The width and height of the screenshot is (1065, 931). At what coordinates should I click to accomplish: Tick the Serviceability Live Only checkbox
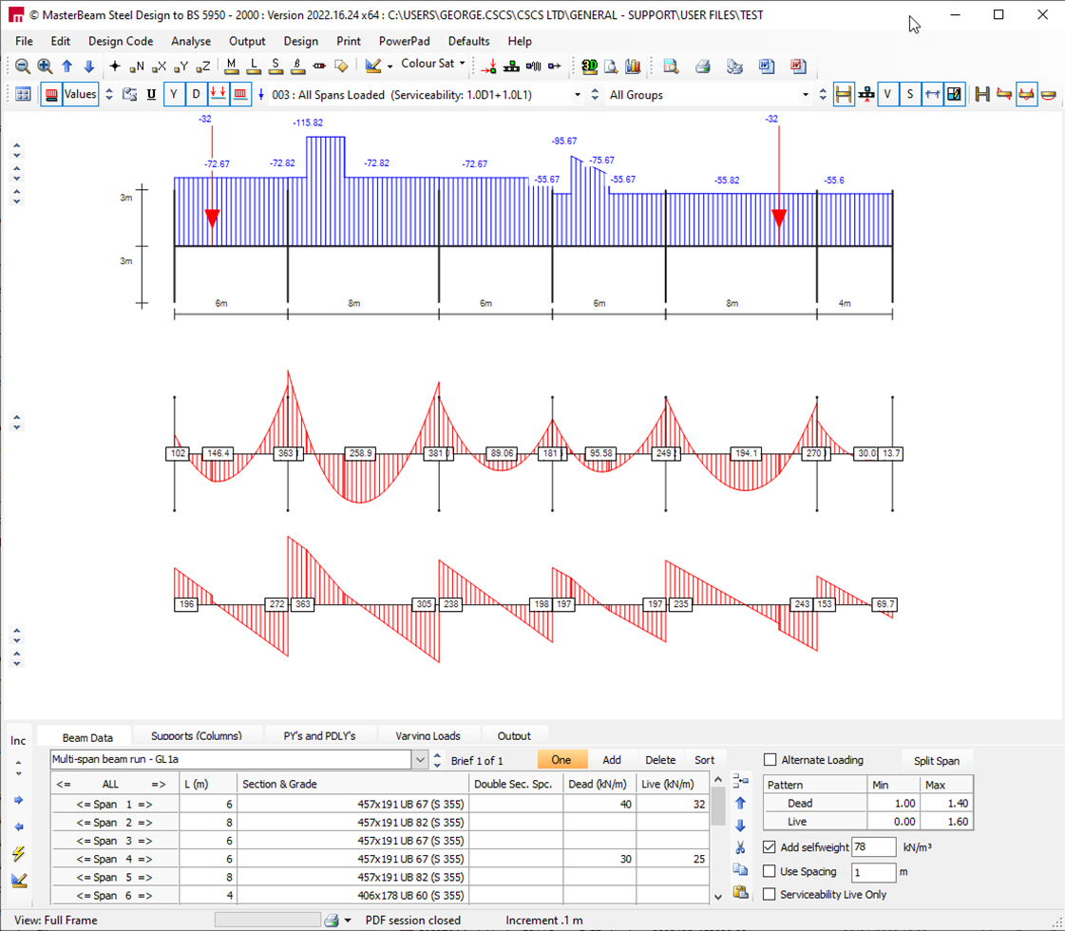coord(770,894)
